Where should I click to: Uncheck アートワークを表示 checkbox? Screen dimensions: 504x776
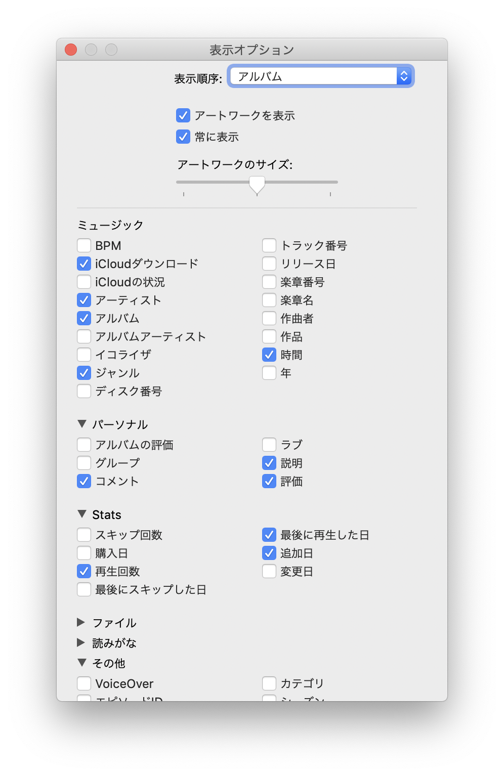tap(183, 116)
